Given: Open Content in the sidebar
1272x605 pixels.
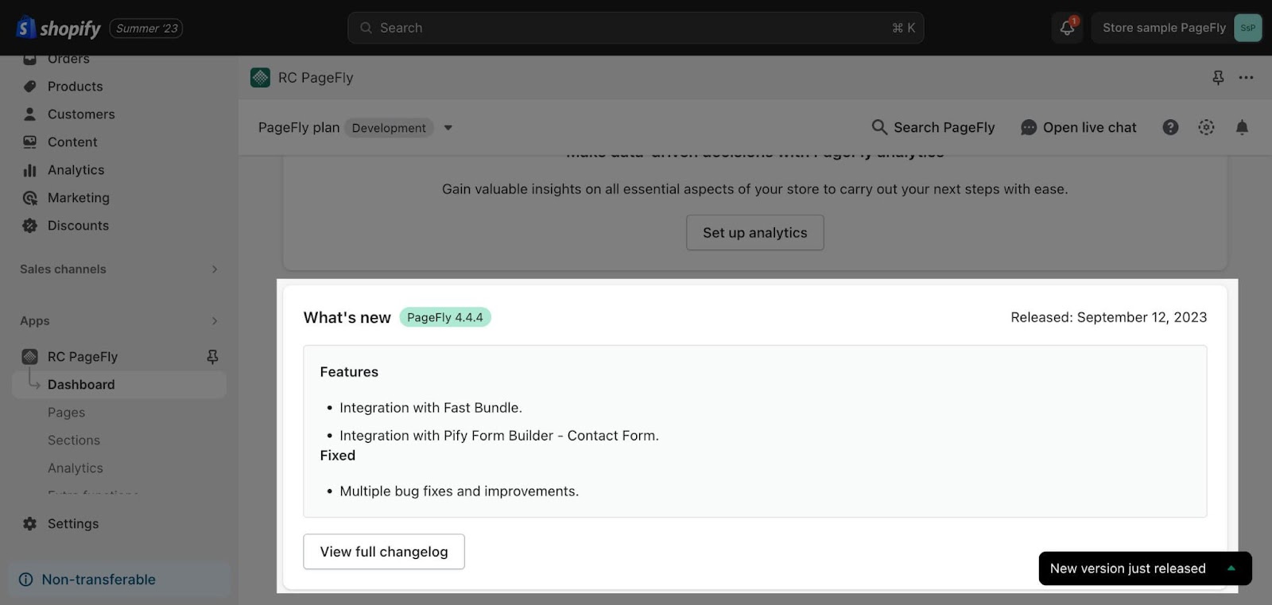Looking at the screenshot, I should (72, 142).
